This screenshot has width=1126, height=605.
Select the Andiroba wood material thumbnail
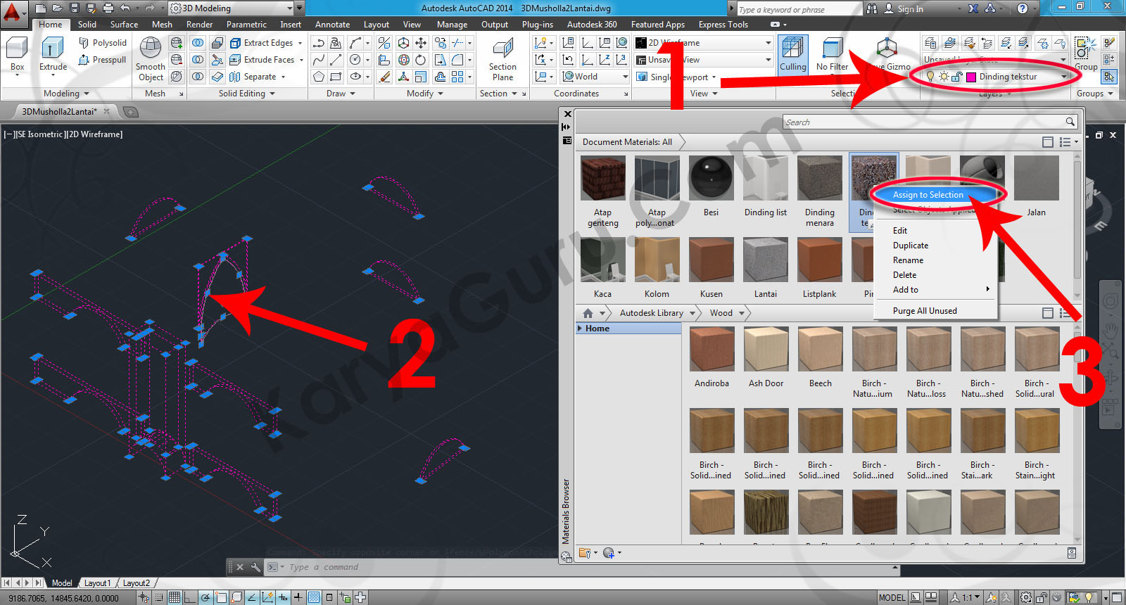711,350
